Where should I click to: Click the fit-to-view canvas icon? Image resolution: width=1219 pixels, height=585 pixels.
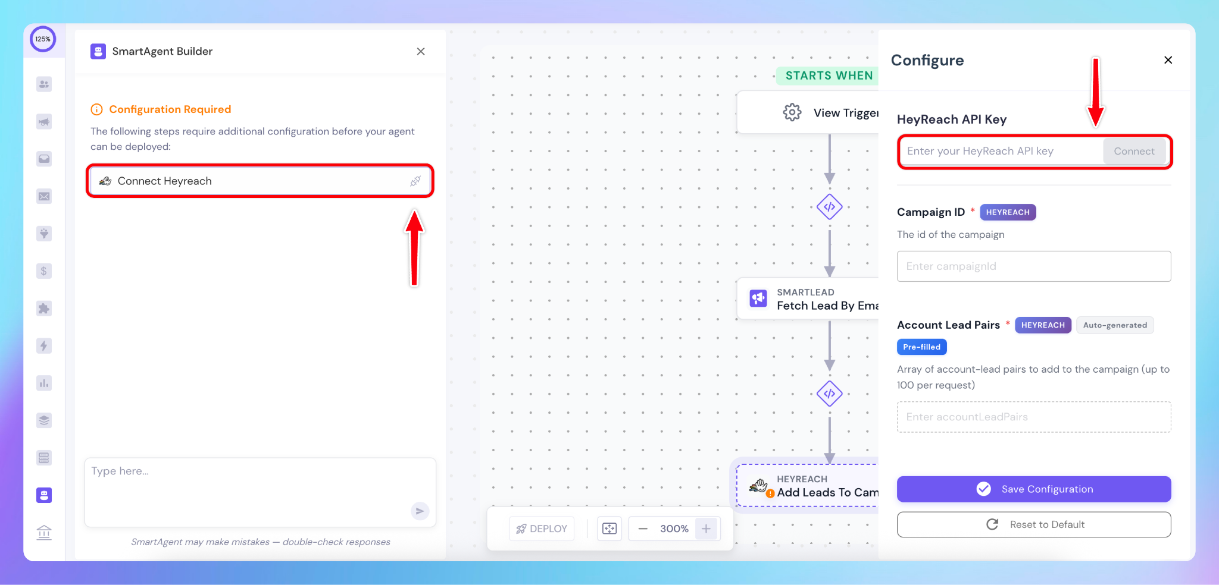(x=609, y=529)
